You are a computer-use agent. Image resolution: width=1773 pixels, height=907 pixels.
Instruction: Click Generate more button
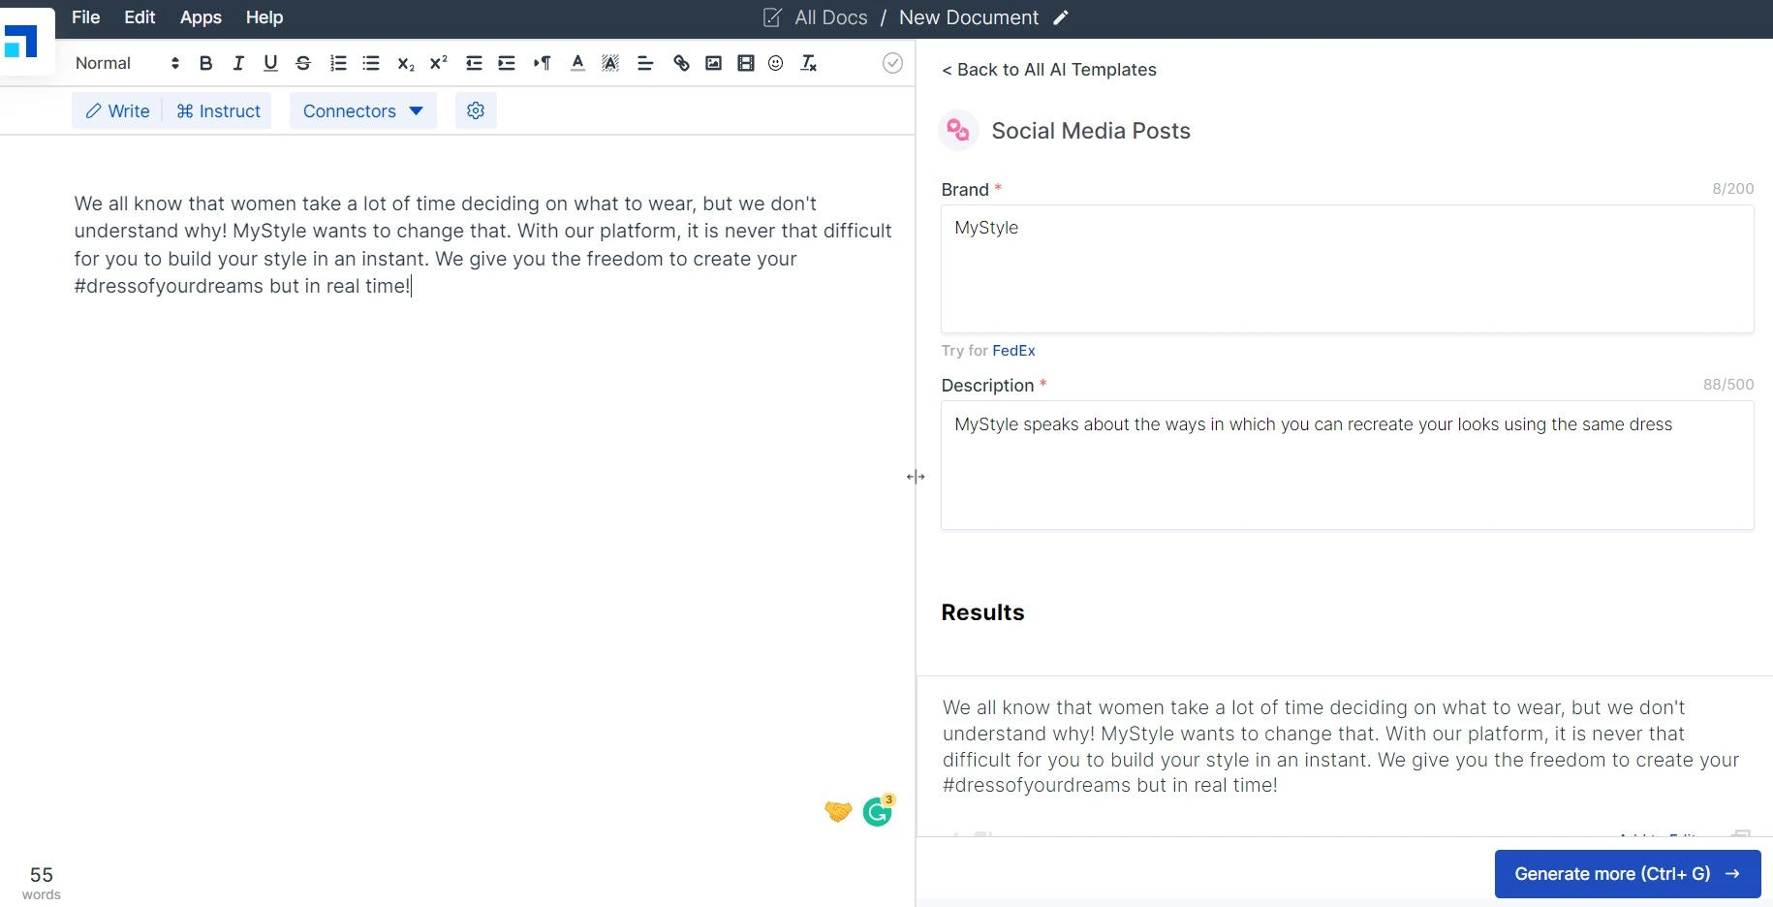click(1627, 874)
